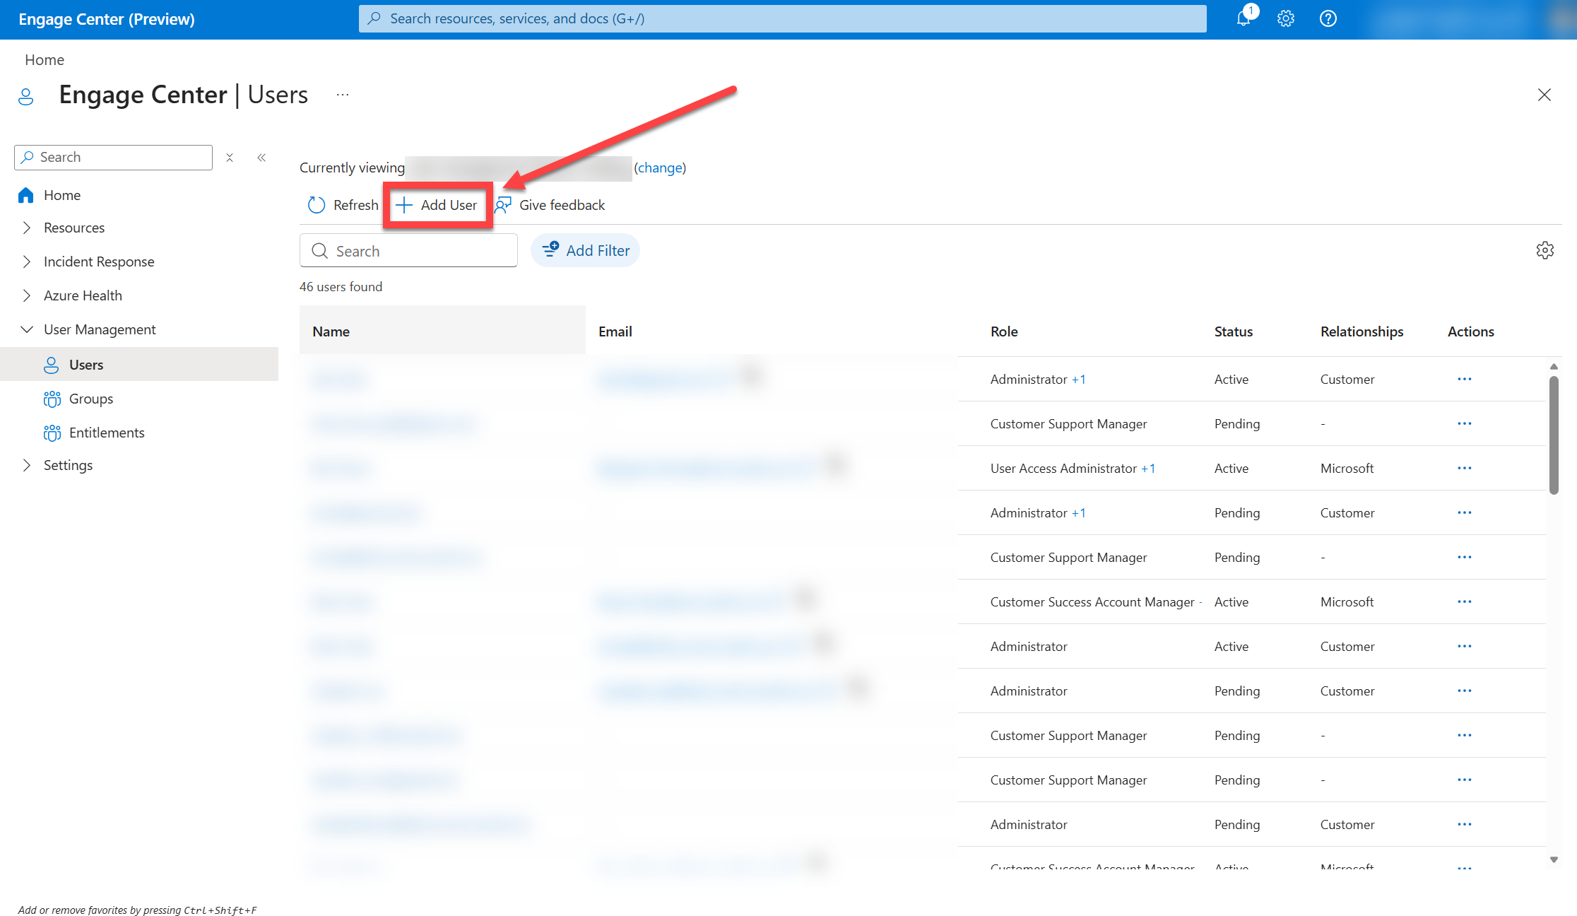Screen dimensions: 1577x916
Task: Click the vertical scrollbar thumb of users table
Action: pos(1554,435)
